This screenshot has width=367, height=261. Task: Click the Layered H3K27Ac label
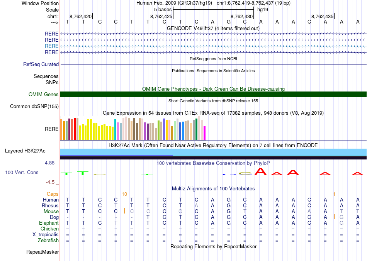(x=25, y=151)
